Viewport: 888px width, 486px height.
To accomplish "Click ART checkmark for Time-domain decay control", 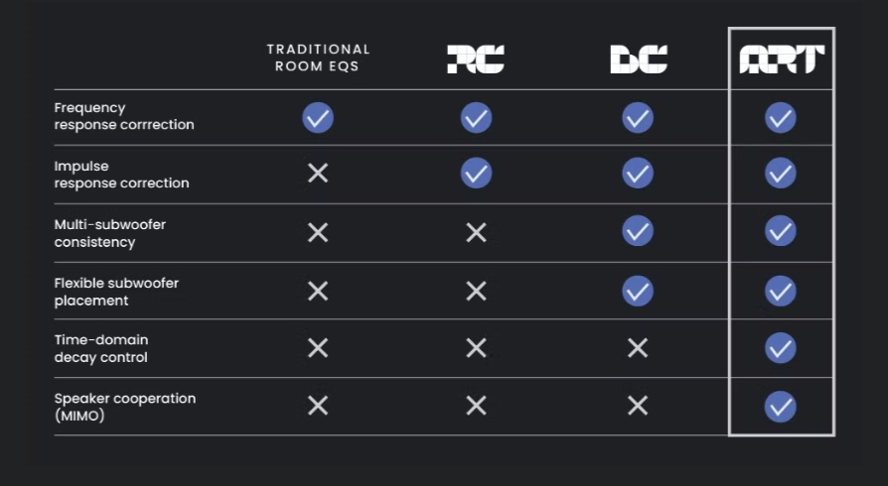I will [781, 348].
